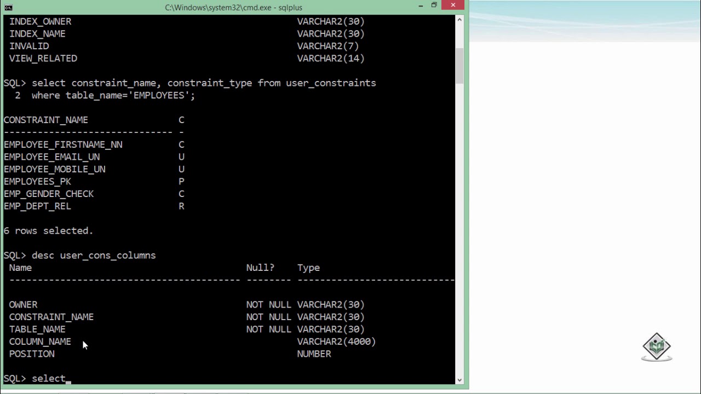
Task: Click the scrollbar down arrow
Action: 459,379
